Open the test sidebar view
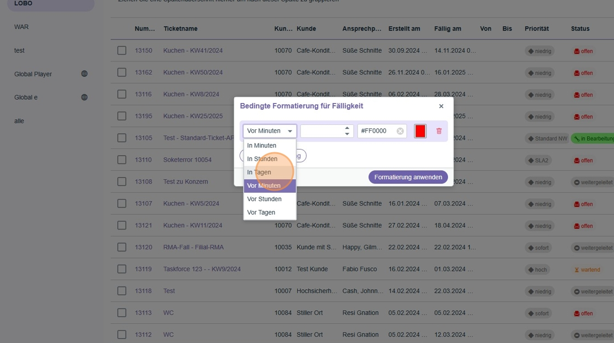The width and height of the screenshot is (614, 343). 19,50
